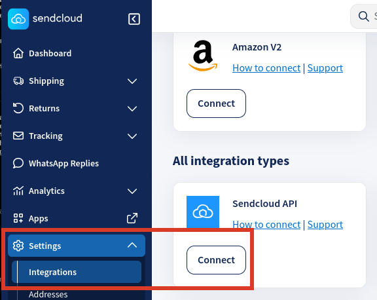Click the Tracking envelope icon
Image resolution: width=377 pixels, height=300 pixels.
pos(18,136)
